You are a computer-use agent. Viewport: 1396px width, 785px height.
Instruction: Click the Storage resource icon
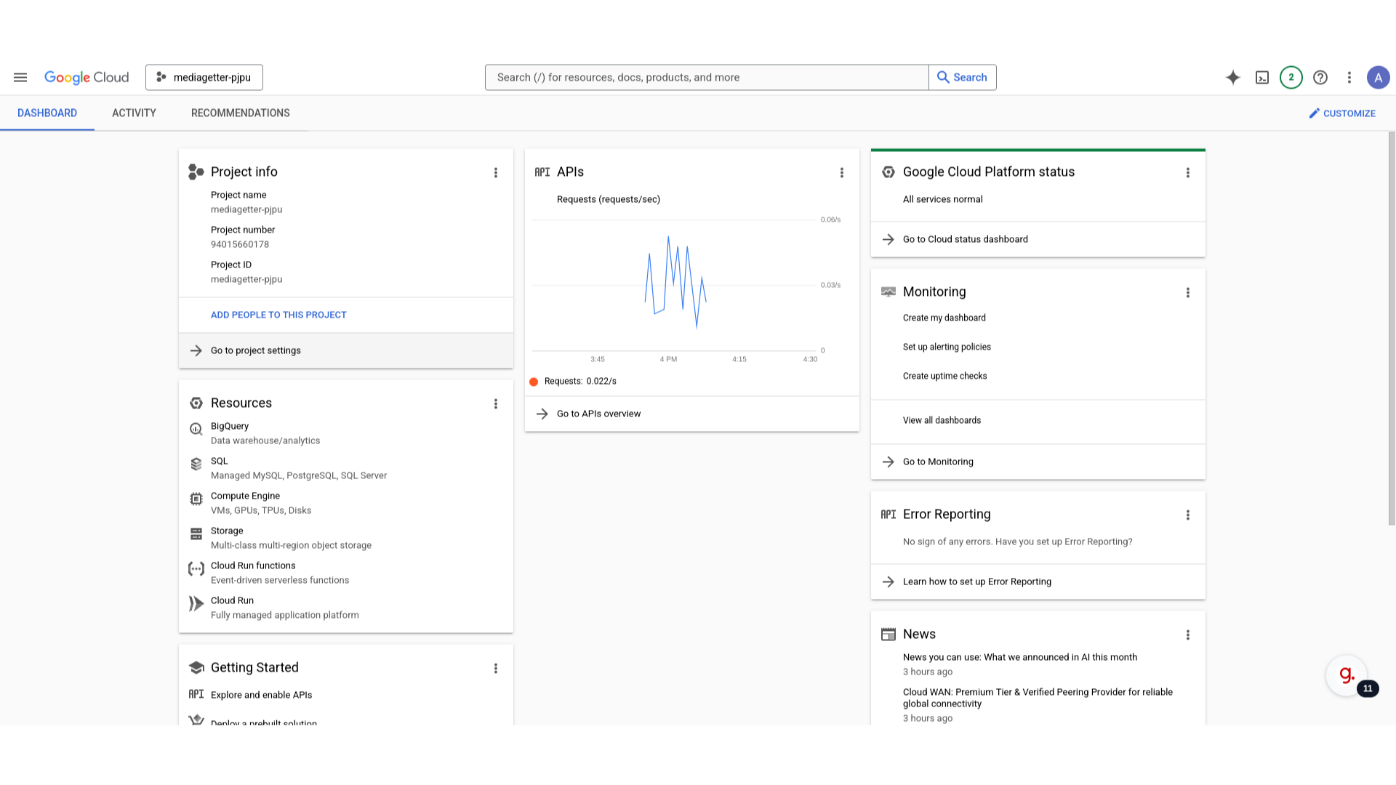196,534
